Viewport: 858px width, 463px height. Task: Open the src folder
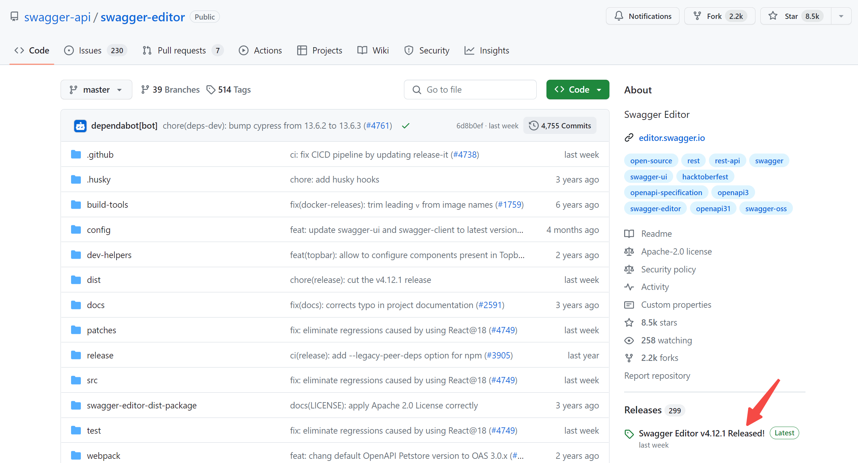(92, 380)
